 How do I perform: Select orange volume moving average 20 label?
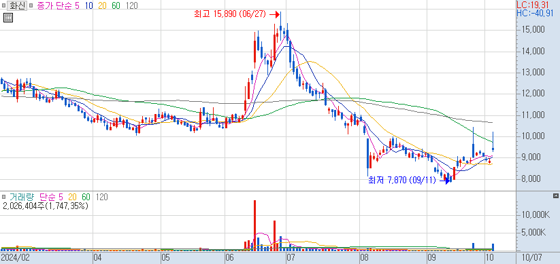pos(72,197)
